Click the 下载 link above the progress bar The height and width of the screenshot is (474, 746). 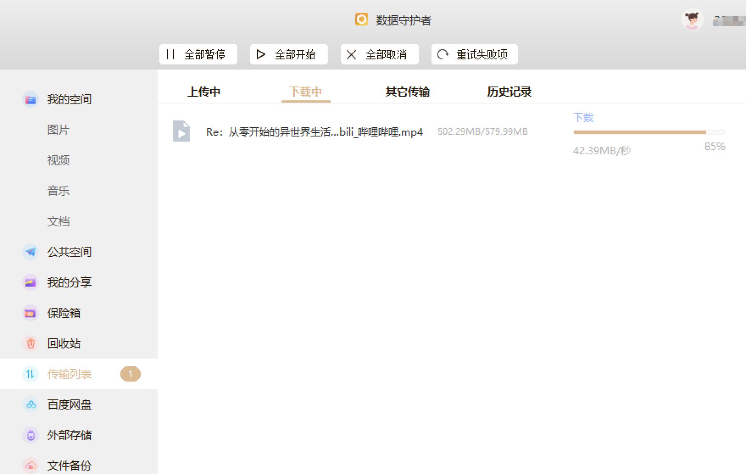pyautogui.click(x=583, y=117)
